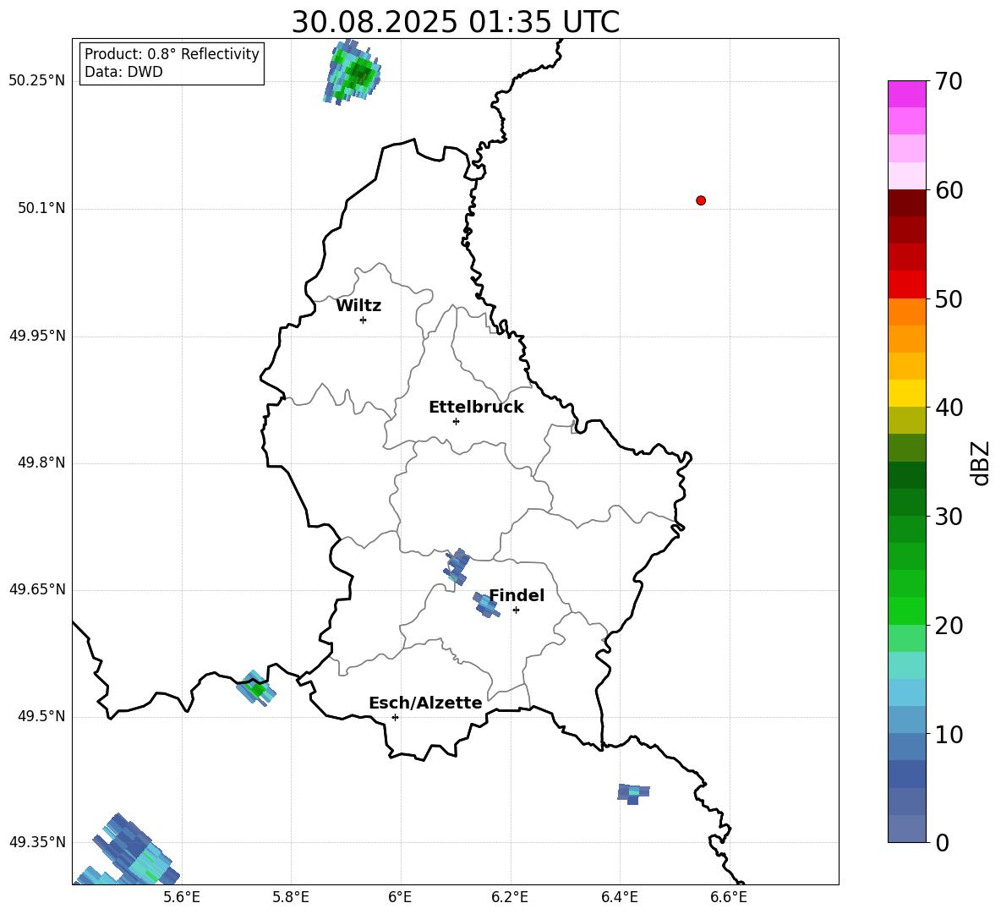The width and height of the screenshot is (1001, 914).
Task: Click the radar echo on the canton border northwest of Findel
Action: 457,566
